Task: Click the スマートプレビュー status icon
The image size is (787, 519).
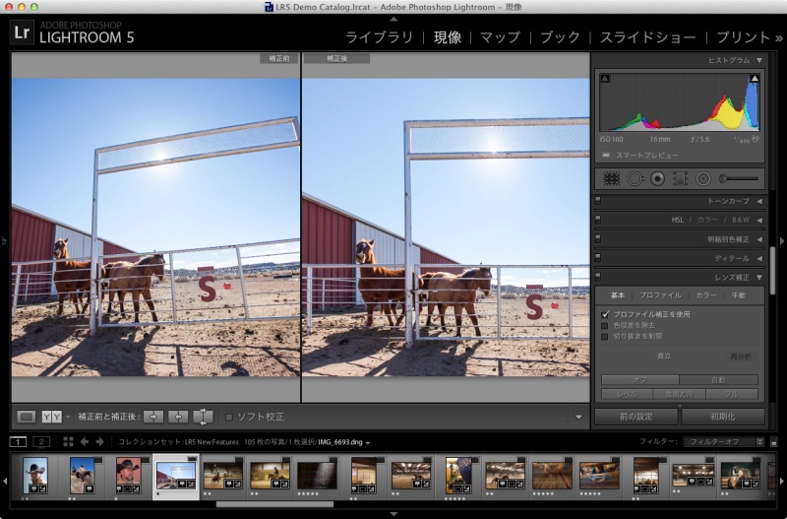Action: point(606,156)
